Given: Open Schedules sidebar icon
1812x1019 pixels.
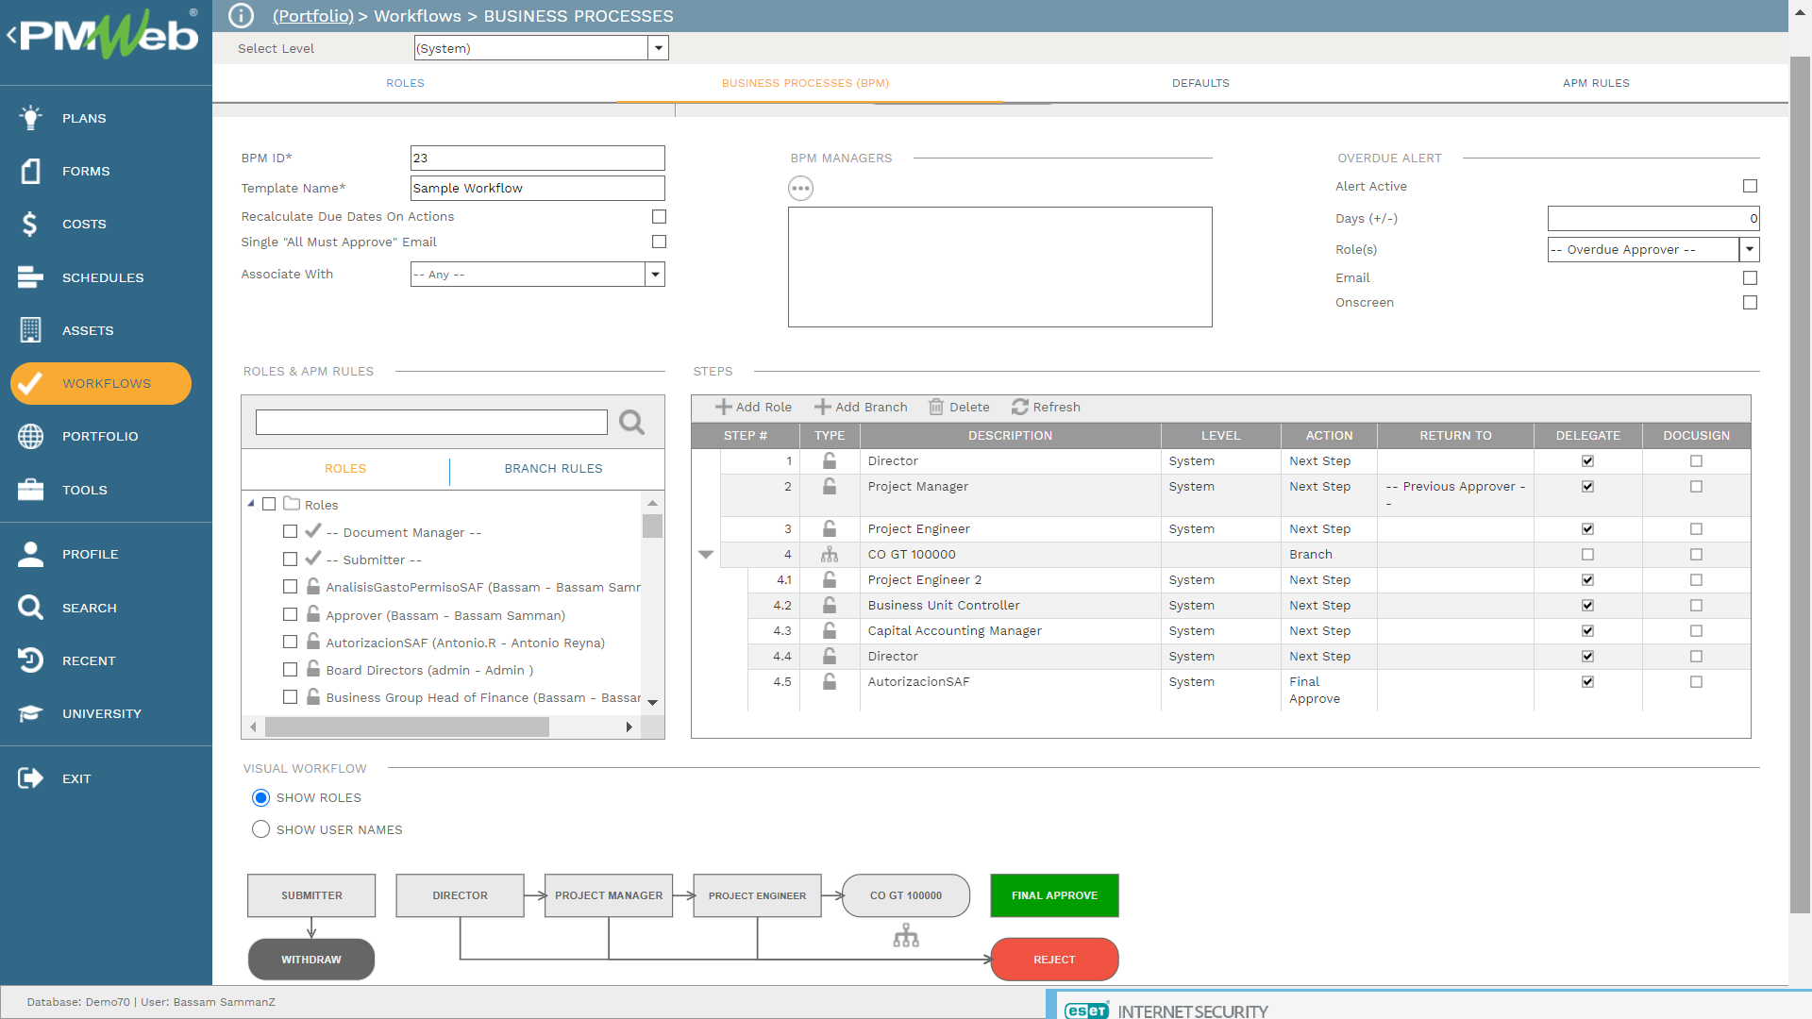Looking at the screenshot, I should coord(30,277).
